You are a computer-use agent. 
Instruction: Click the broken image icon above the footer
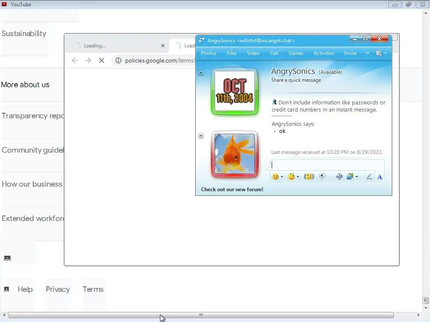8,258
